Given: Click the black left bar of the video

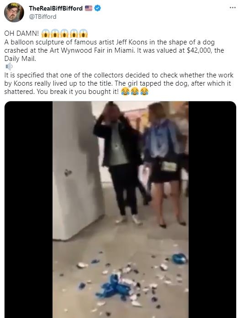Looking at the screenshot, I should click(28, 209).
